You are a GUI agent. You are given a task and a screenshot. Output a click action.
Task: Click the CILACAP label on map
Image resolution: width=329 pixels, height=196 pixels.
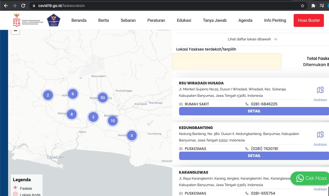[55, 157]
